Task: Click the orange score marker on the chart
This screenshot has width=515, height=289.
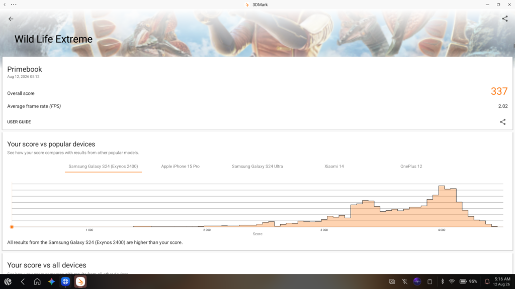Action: pos(12,227)
